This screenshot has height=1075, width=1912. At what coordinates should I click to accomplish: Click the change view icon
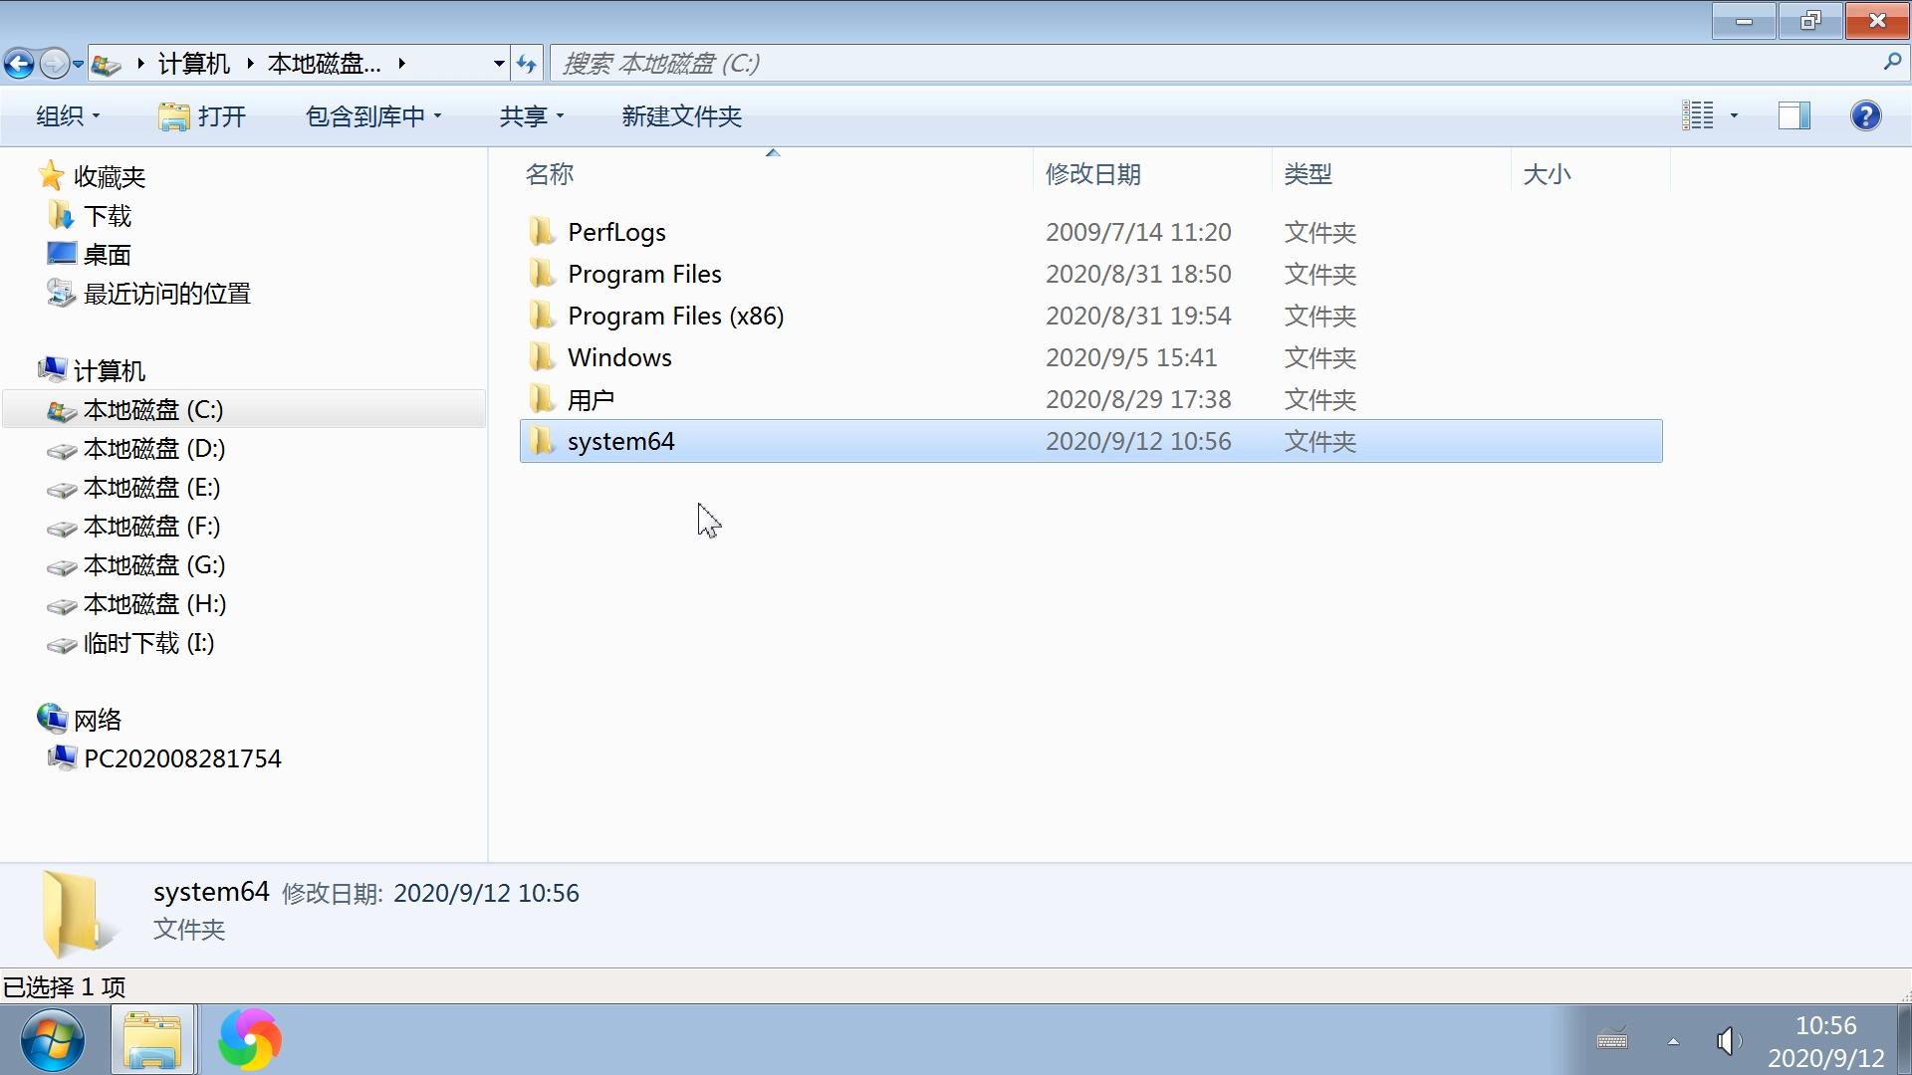coord(1698,115)
